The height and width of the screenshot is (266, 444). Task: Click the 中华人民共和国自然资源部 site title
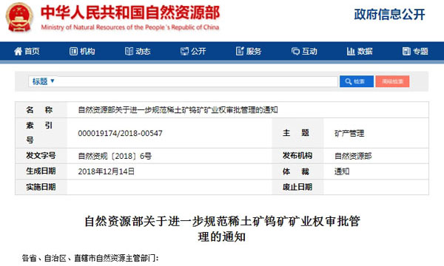click(x=130, y=13)
